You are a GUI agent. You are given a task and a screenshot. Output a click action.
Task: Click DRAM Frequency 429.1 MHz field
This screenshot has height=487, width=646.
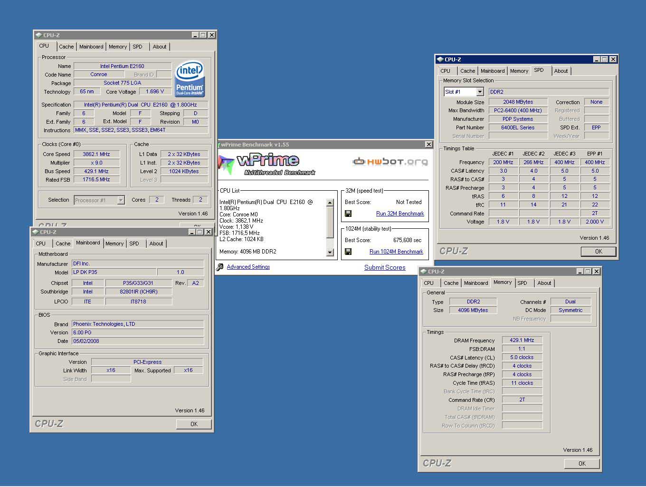(x=522, y=340)
